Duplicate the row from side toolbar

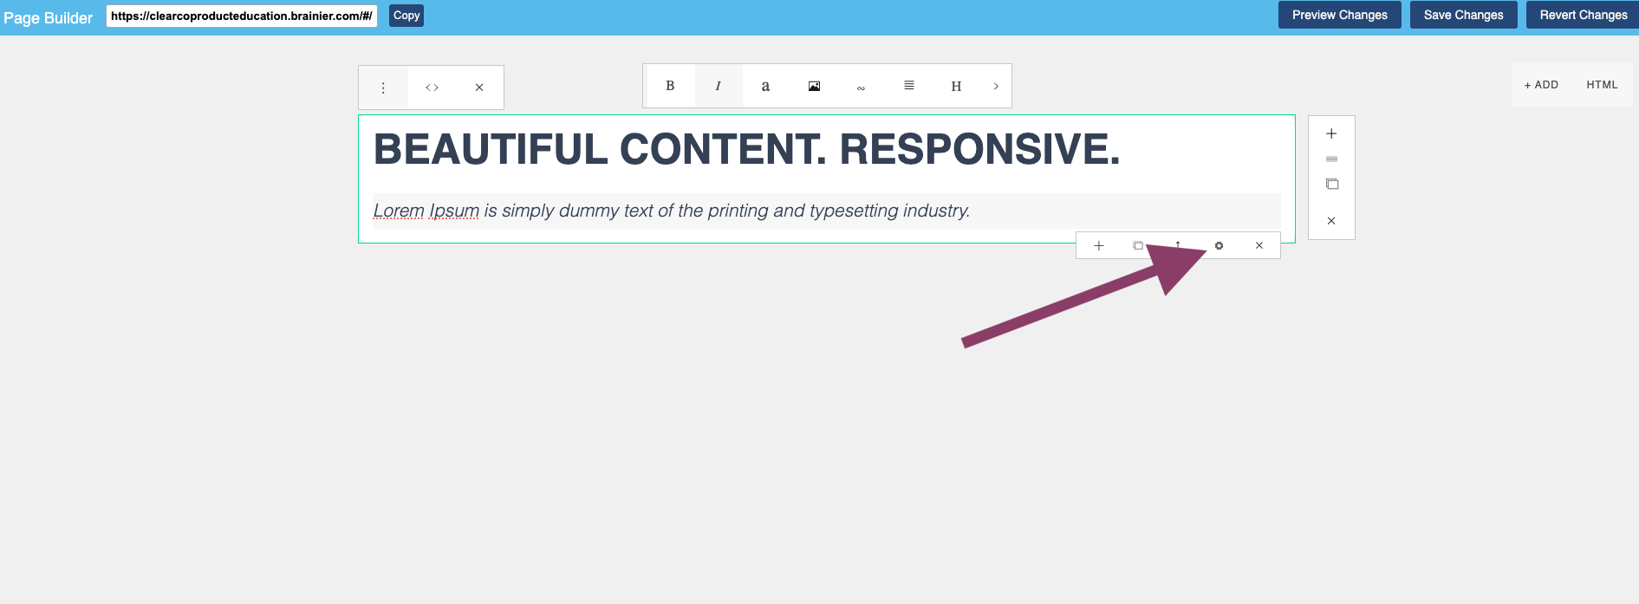1331,184
